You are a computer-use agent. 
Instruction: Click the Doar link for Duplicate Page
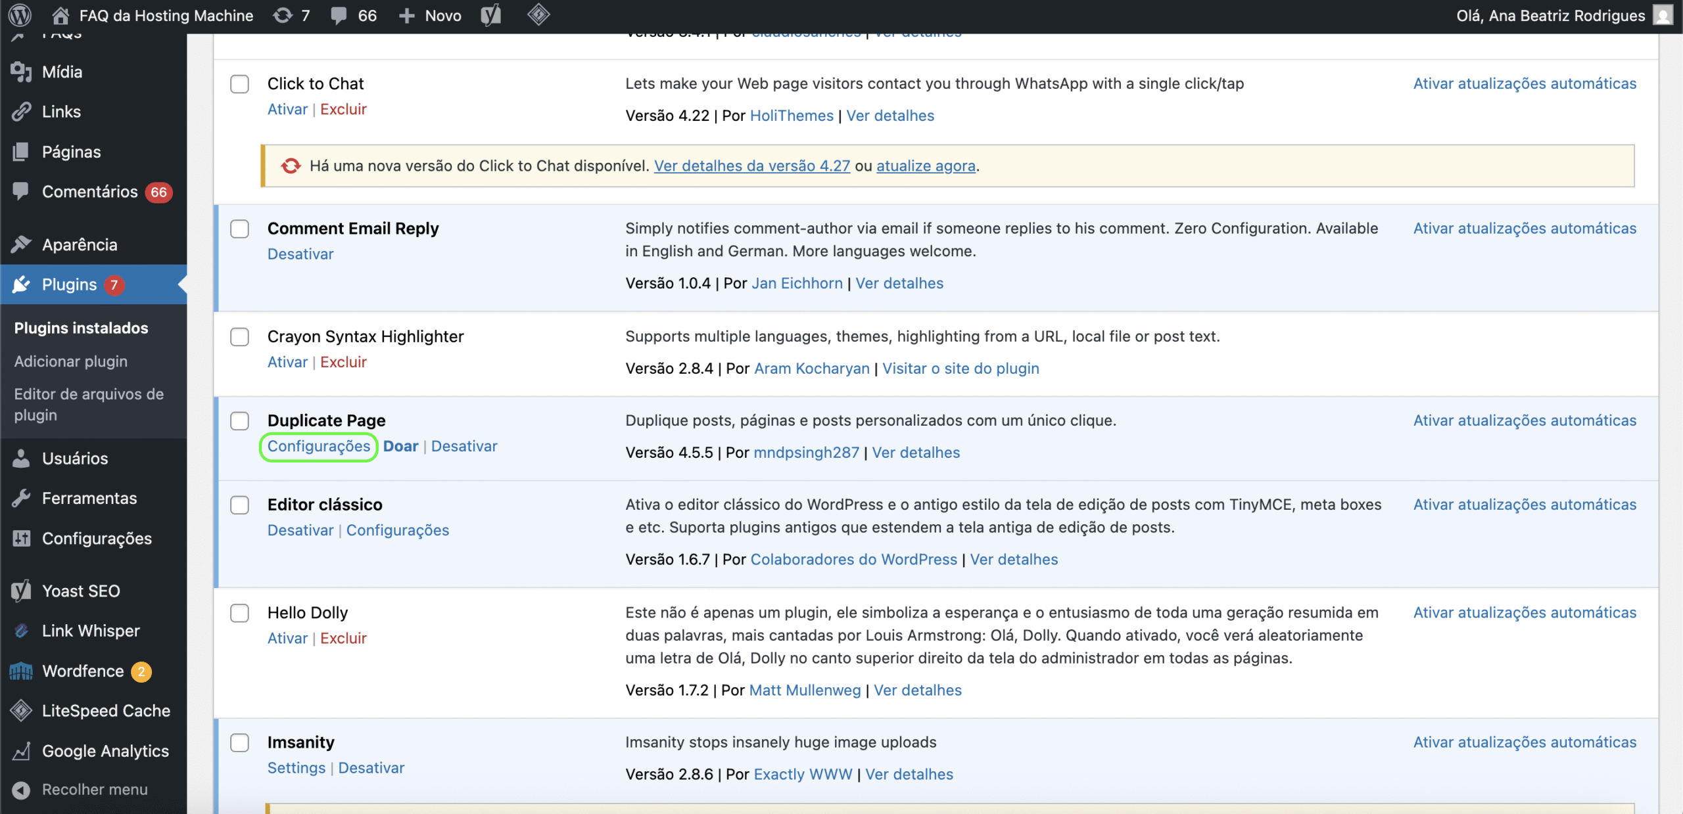[400, 446]
